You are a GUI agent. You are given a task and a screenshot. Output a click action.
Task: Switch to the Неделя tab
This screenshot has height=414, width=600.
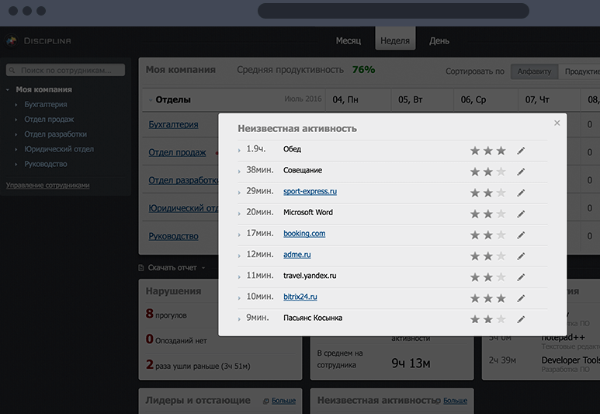[x=395, y=40]
